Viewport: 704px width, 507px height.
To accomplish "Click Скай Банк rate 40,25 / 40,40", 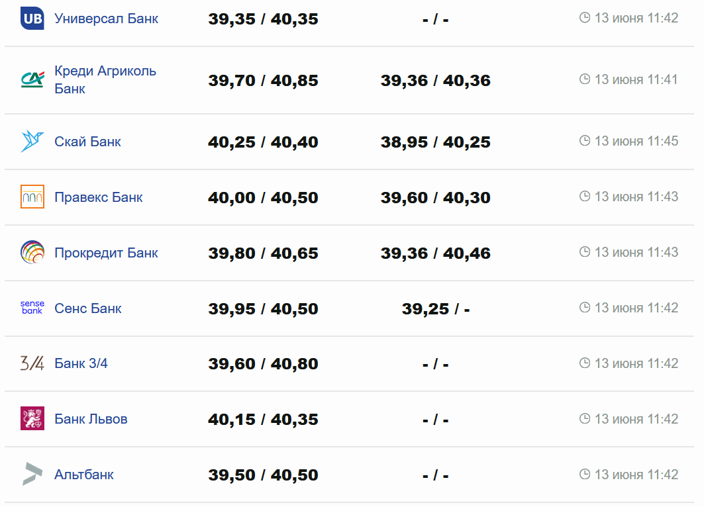I will pos(263,142).
